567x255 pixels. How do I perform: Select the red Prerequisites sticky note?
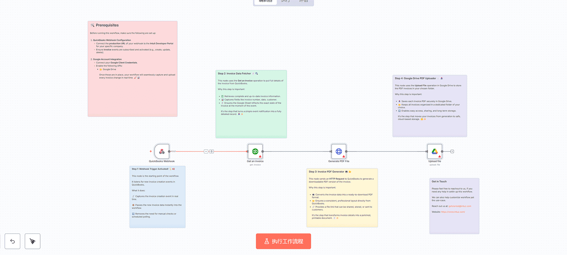point(132,94)
